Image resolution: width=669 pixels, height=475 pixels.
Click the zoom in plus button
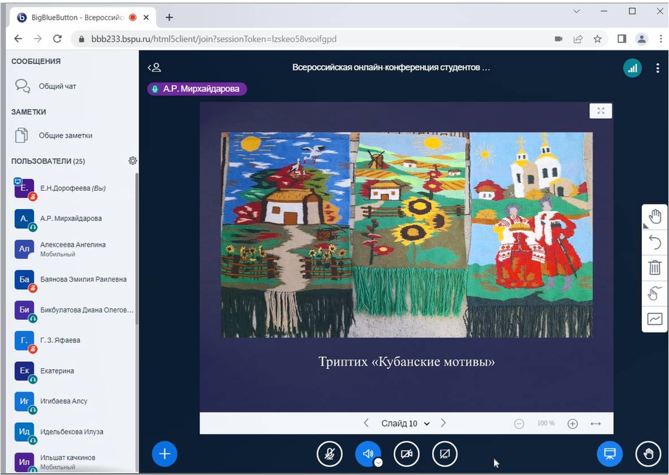pyautogui.click(x=572, y=424)
